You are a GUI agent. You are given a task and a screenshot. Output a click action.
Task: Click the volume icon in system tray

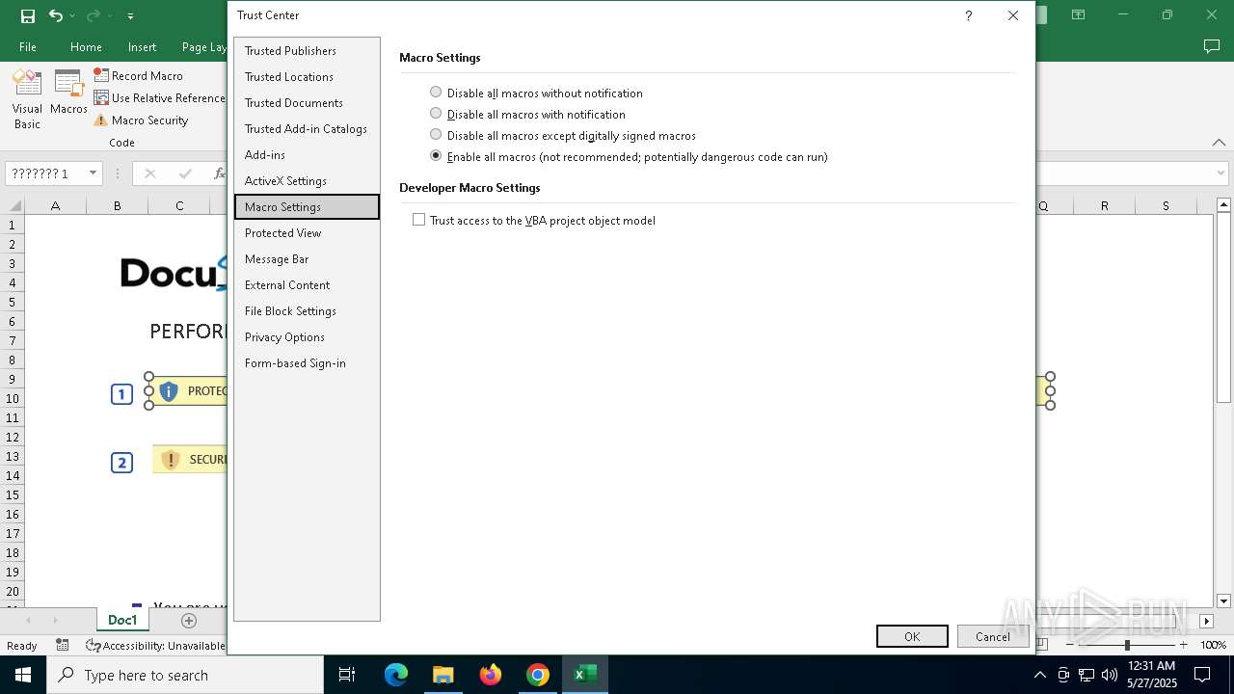click(x=1109, y=675)
